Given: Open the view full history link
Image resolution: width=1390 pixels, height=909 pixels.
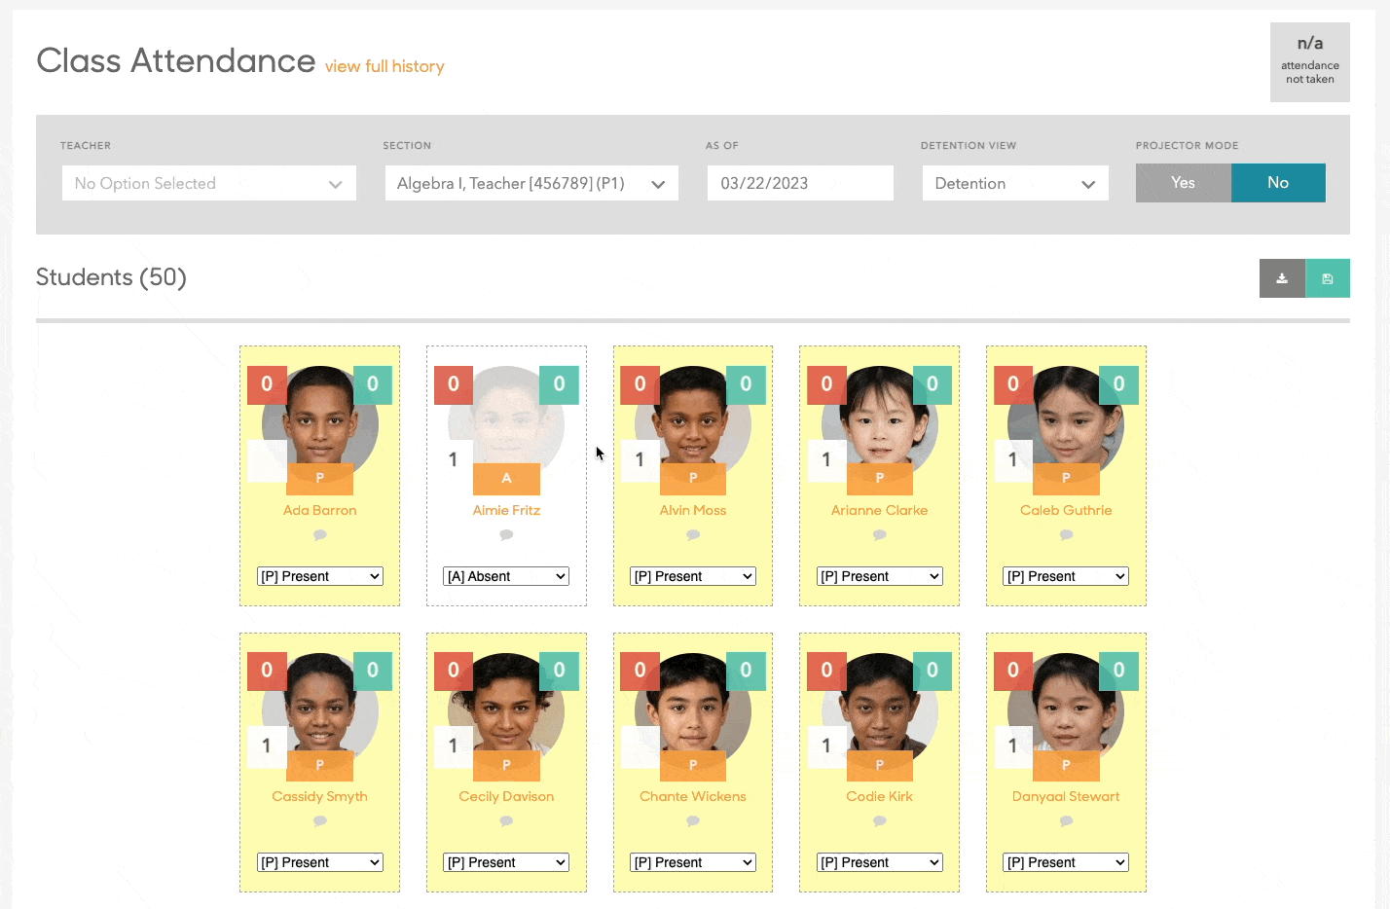Looking at the screenshot, I should pyautogui.click(x=384, y=66).
